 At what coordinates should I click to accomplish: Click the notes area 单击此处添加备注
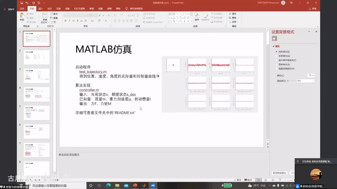(x=69, y=155)
